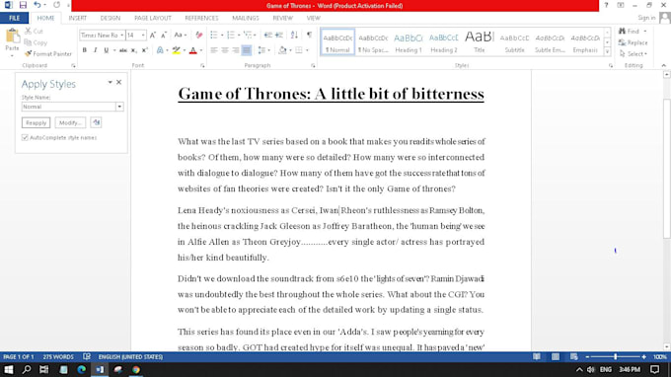Click the Paste icon
671x377 pixels.
point(13,37)
